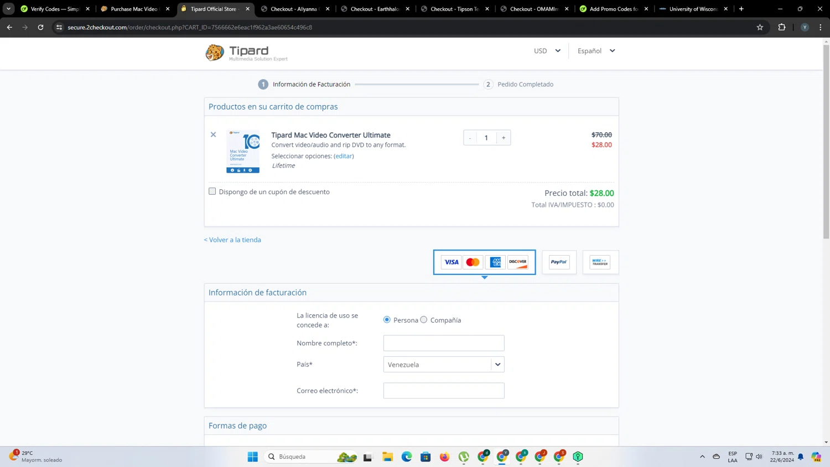Switch to Verify Codes browser tab

click(54, 9)
